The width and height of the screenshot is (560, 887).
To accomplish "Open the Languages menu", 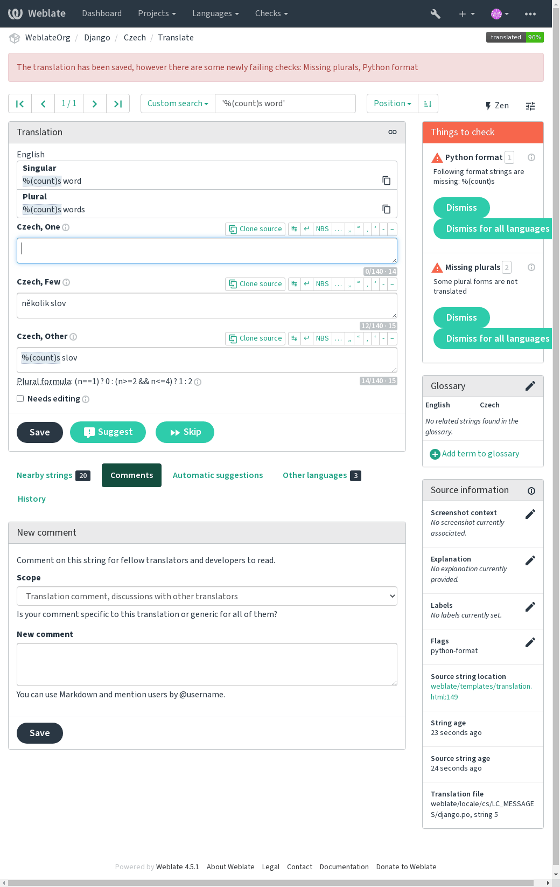I will click(x=215, y=13).
